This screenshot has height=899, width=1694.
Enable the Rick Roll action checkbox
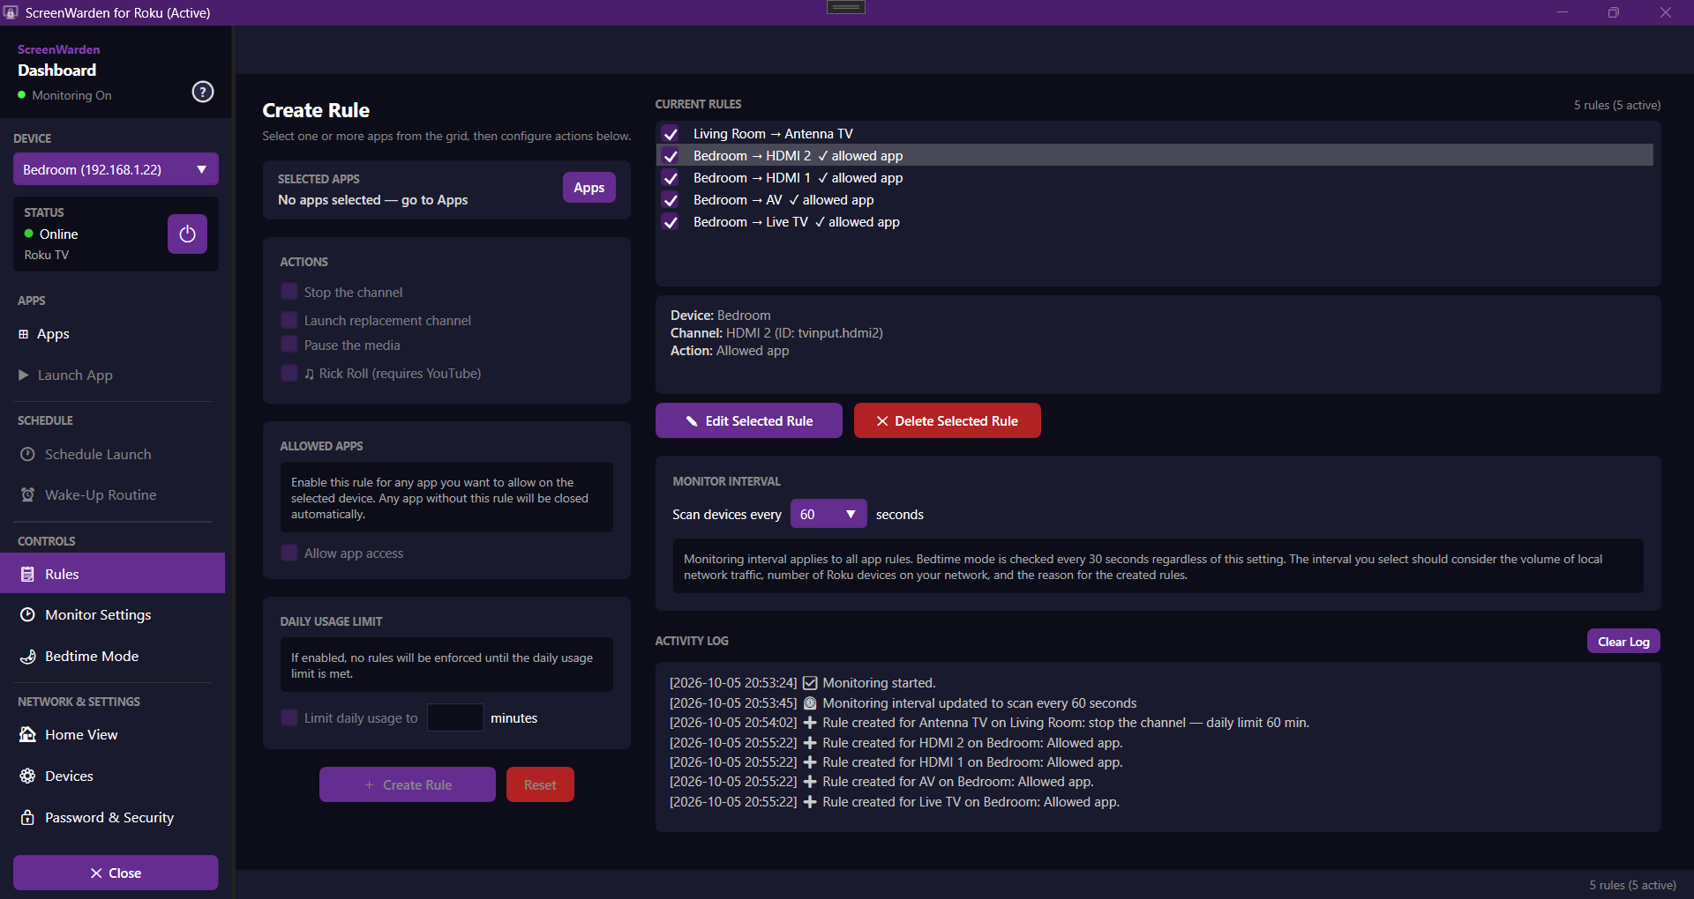(289, 373)
